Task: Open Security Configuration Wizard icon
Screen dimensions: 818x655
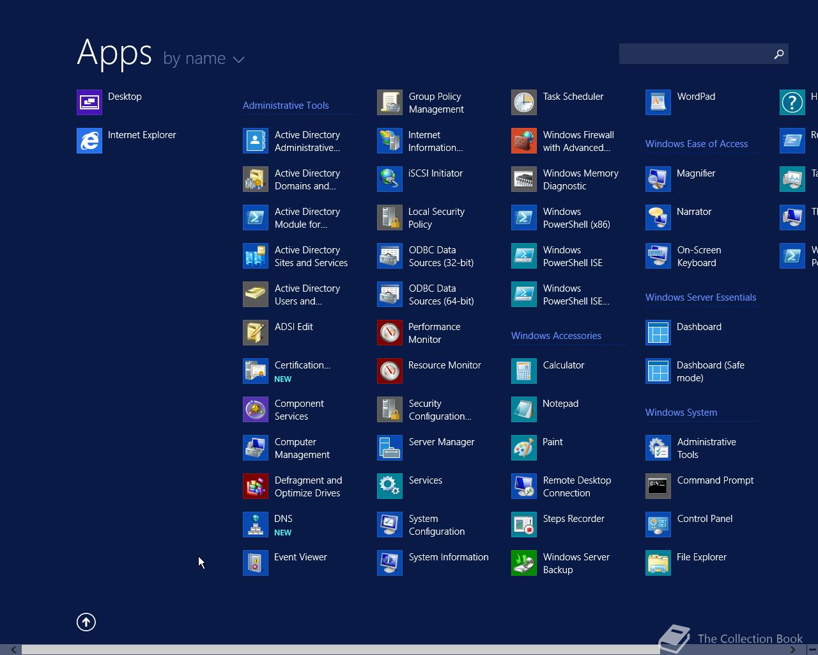Action: [390, 409]
